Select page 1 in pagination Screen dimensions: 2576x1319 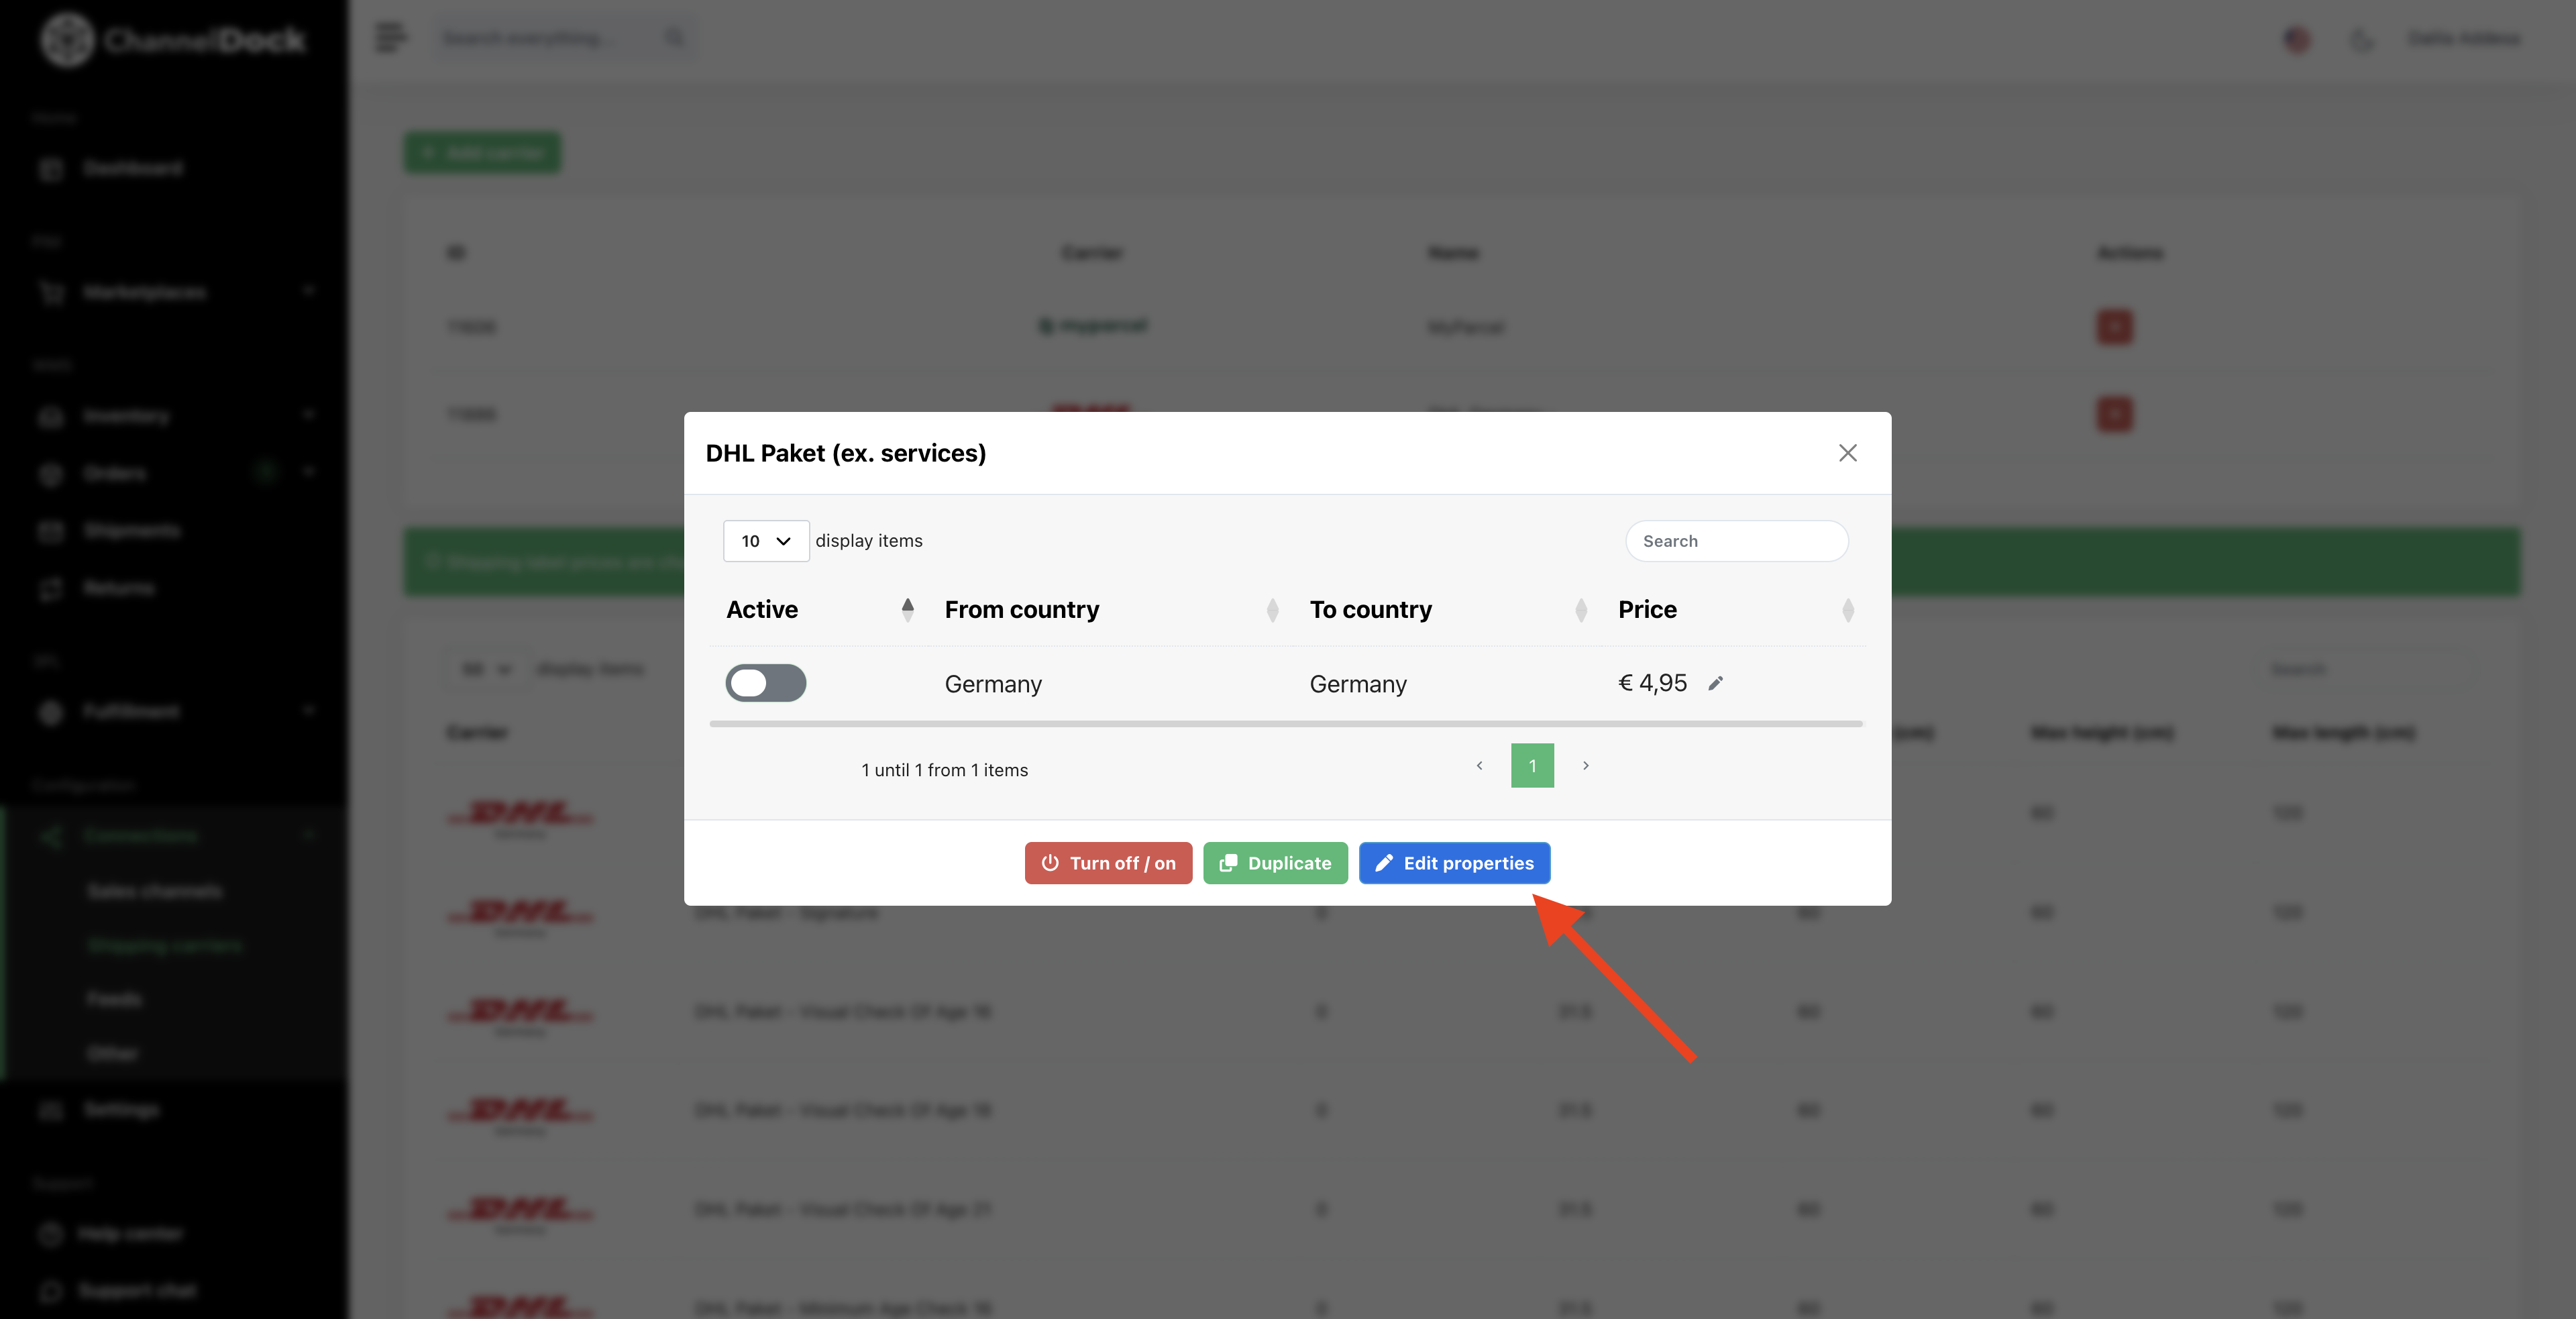pos(1532,766)
